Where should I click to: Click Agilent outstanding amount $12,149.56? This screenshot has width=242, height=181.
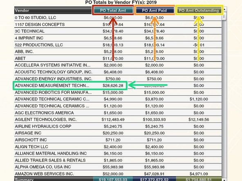click(199, 119)
